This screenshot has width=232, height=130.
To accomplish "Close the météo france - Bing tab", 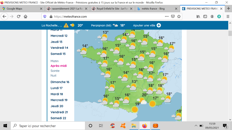I will click(x=176, y=9).
